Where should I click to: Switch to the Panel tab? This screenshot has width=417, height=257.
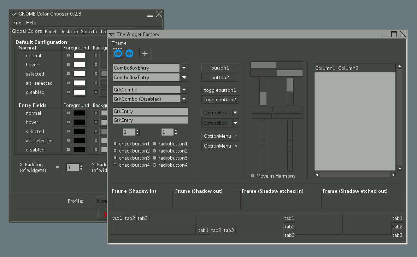(x=51, y=31)
